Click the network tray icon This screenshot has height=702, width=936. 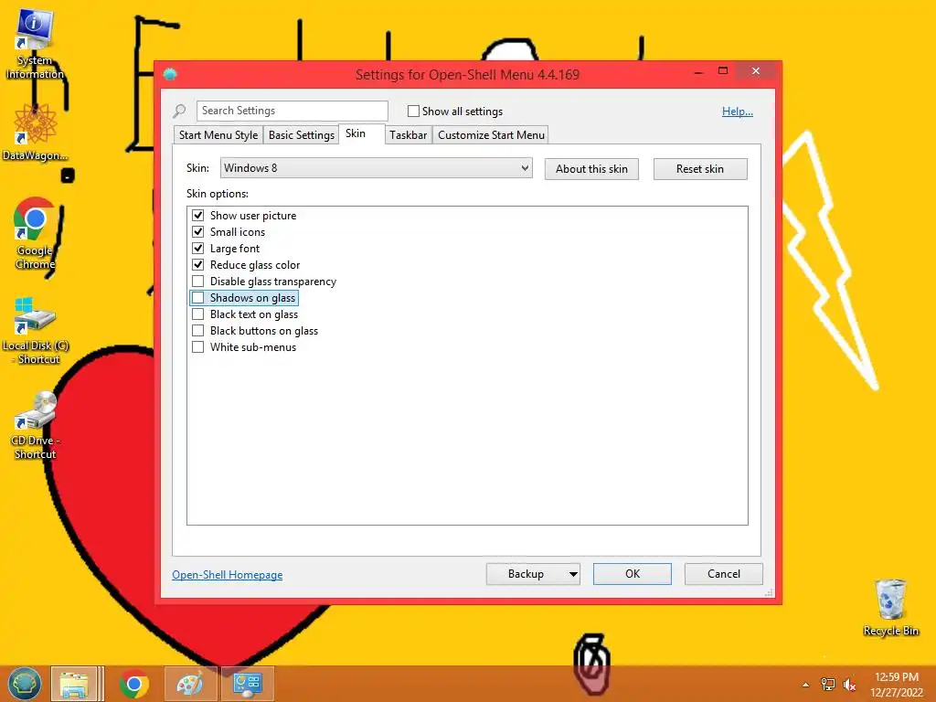(828, 684)
